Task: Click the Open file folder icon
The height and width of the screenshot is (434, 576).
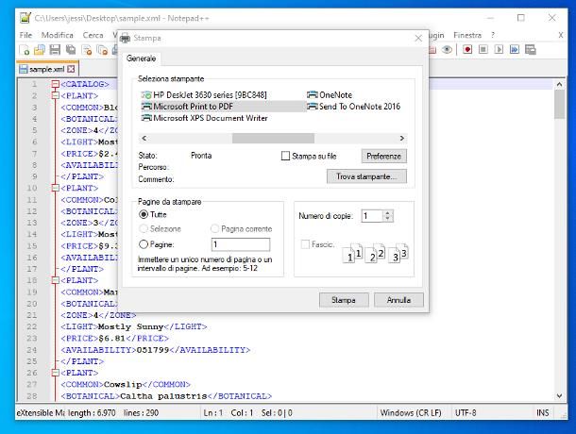Action: [x=40, y=50]
